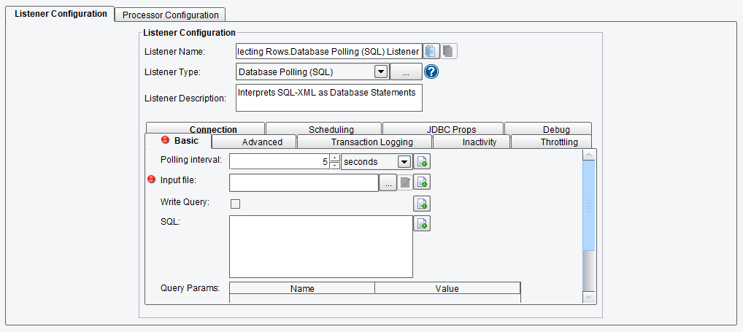Viewport: 743px width, 332px height.
Task: Enable the Write Query checkbox
Action: pos(235,204)
